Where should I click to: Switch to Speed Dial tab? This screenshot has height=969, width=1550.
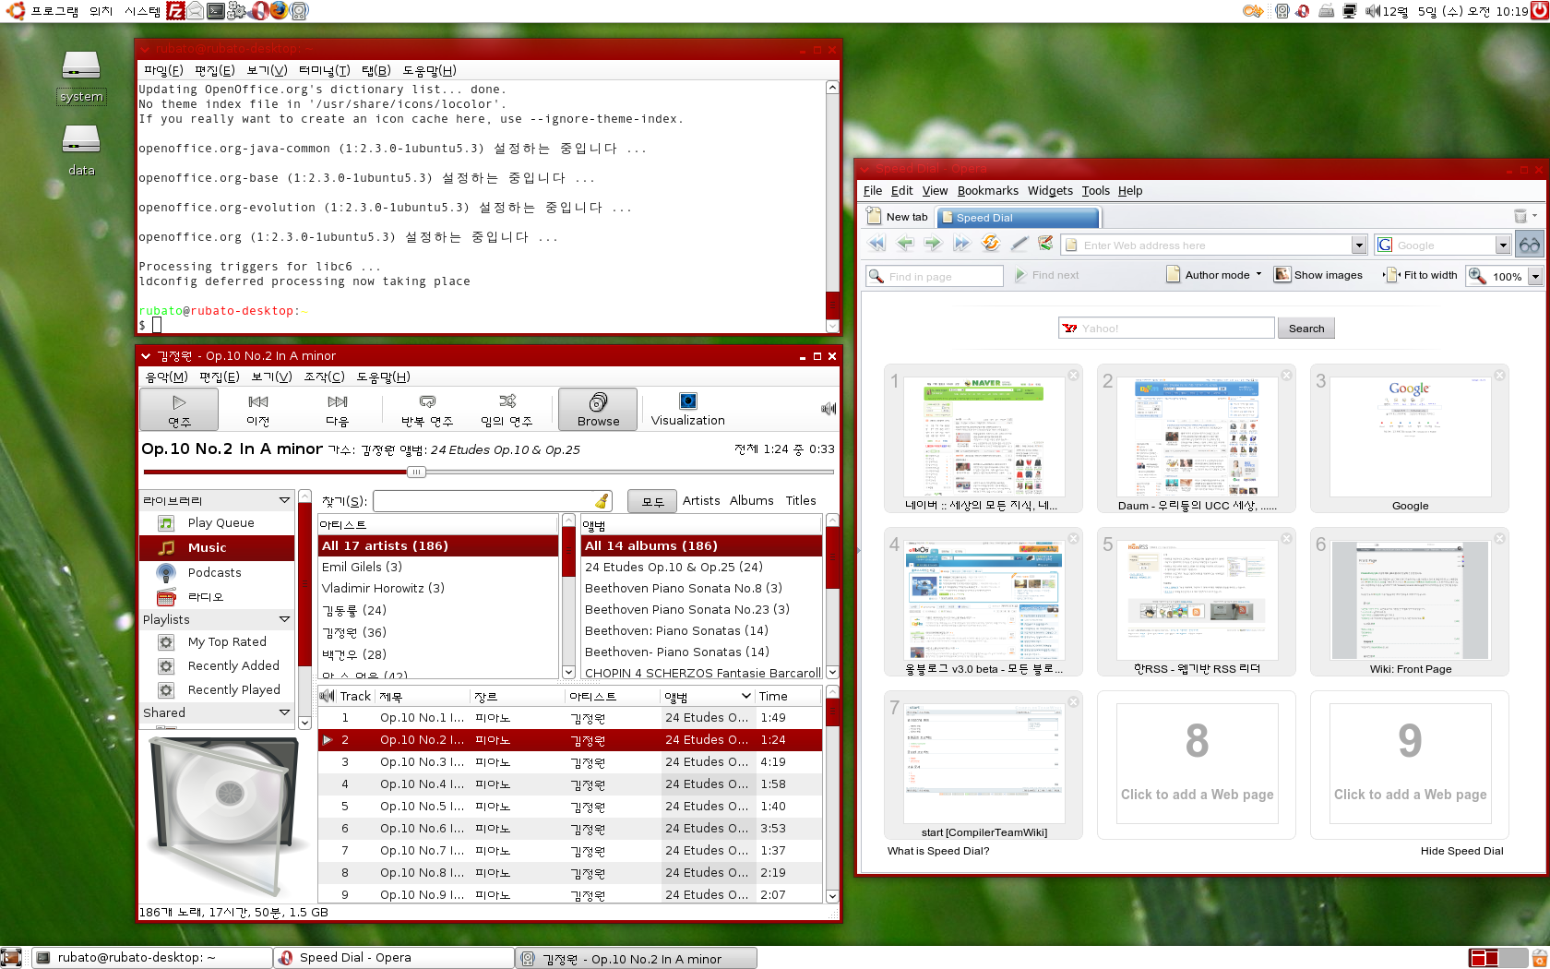click(x=1018, y=218)
